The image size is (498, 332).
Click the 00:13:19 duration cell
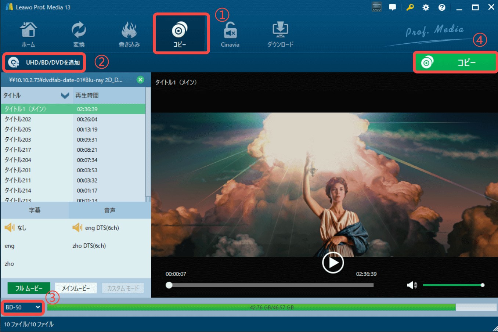pyautogui.click(x=87, y=130)
